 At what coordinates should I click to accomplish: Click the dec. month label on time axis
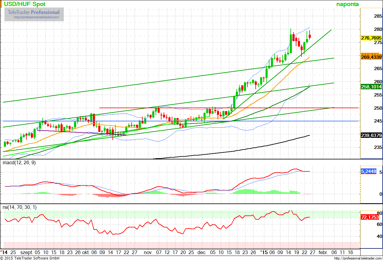(x=202, y=252)
